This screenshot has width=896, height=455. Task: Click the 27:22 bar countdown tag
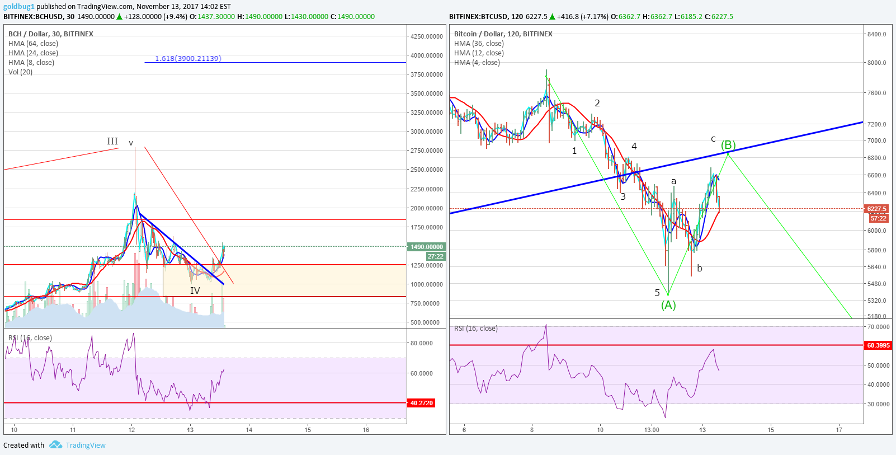coord(435,256)
